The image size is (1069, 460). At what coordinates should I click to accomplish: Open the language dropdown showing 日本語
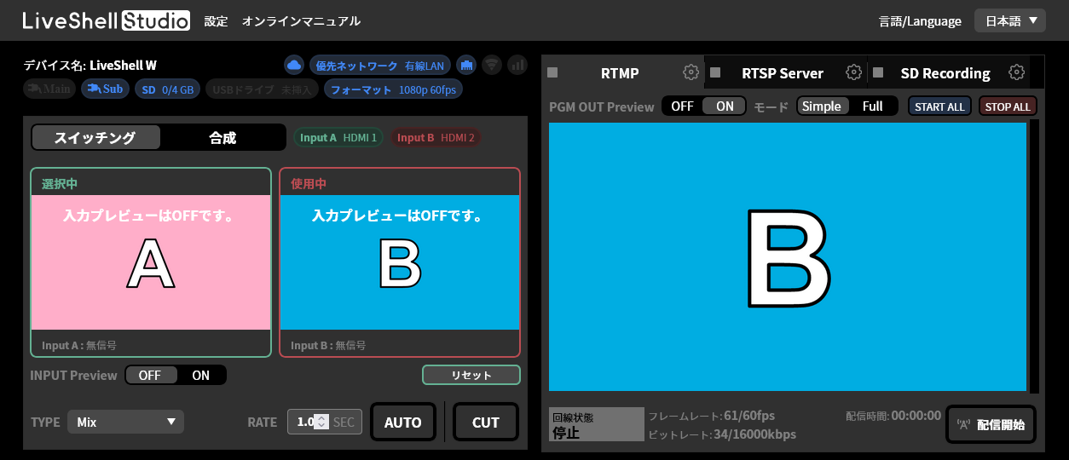coord(1010,20)
